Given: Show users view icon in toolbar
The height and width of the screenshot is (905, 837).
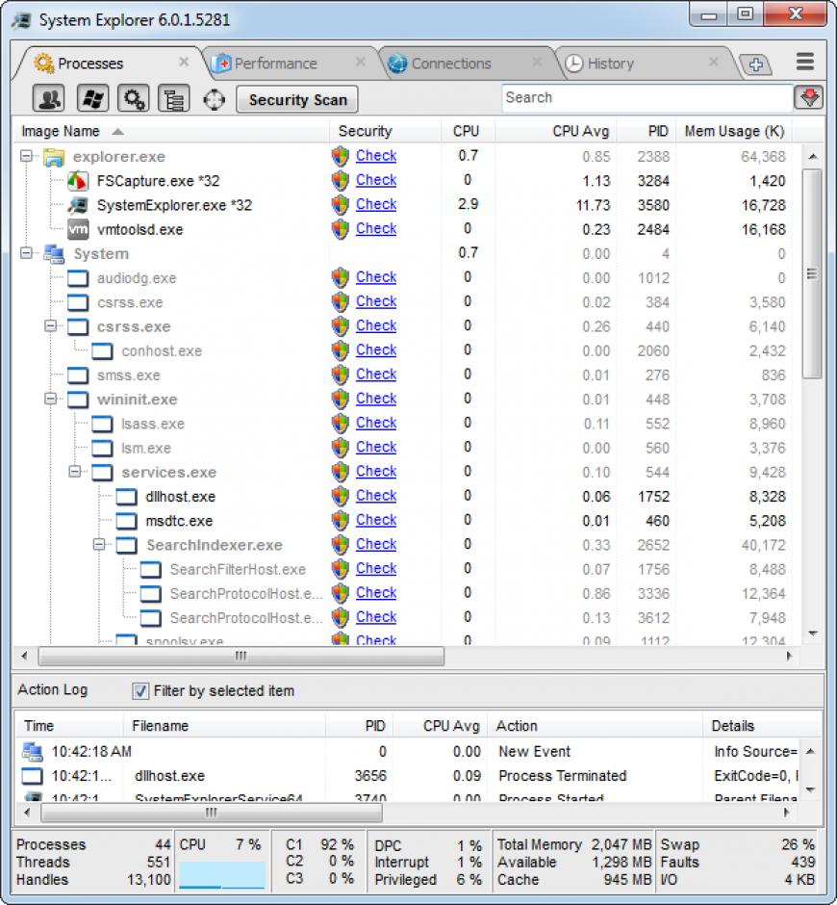Looking at the screenshot, I should (48, 99).
